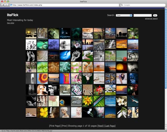Viewport: 167px width, 132px height.
Task: Open the golden dome skyline thumbnail
Action: (x=31, y=33)
